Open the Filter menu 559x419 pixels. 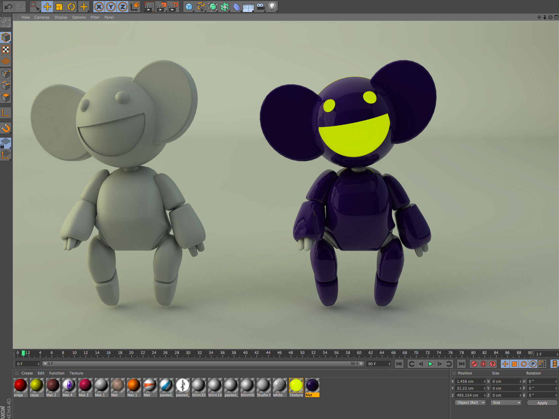(x=95, y=17)
